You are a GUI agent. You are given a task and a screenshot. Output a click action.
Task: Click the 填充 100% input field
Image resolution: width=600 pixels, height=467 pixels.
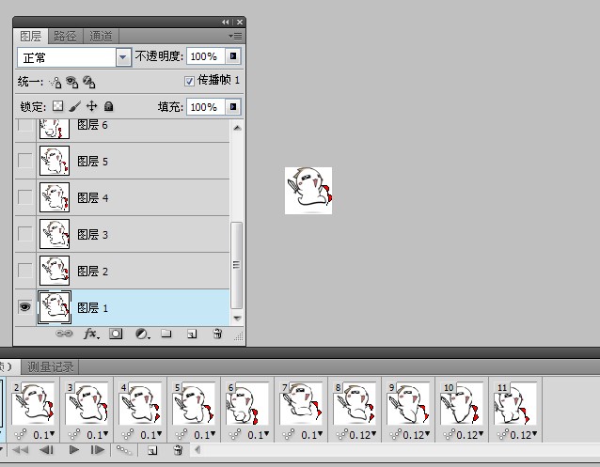coord(205,107)
